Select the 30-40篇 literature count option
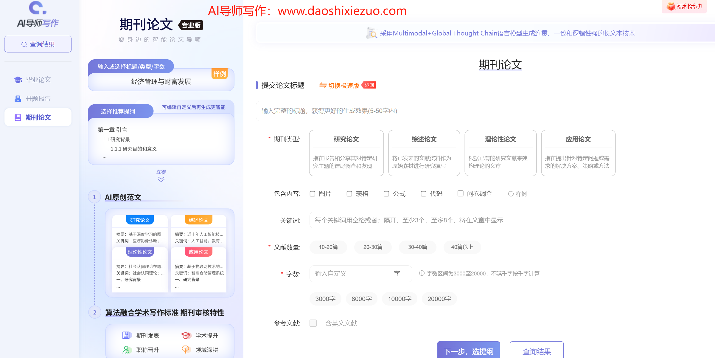This screenshot has height=358, width=715. (x=417, y=247)
